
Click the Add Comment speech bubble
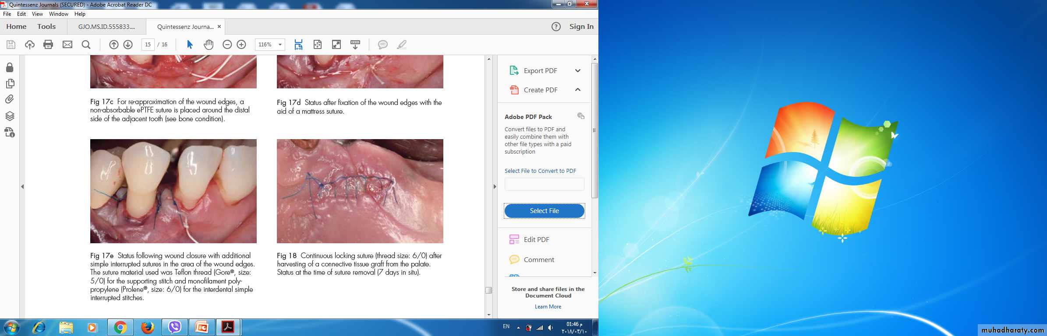(x=382, y=45)
